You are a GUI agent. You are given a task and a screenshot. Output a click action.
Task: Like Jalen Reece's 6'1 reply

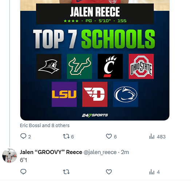[x=109, y=172]
